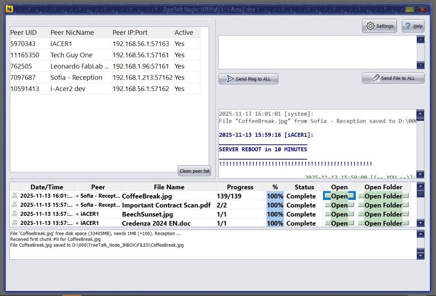Viewport: 436px width, 296px height.
Task: Click the down arrow on the bottom log scrollbar
Action: 420,255
